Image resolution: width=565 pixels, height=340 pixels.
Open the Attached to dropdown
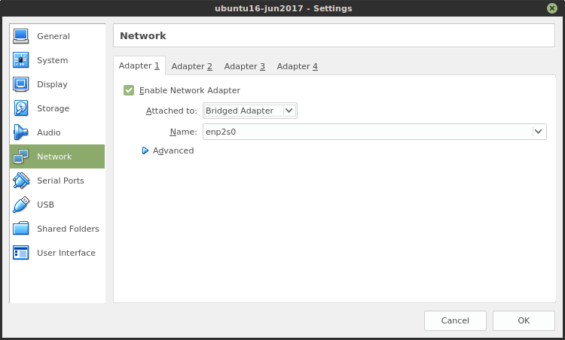(x=250, y=111)
